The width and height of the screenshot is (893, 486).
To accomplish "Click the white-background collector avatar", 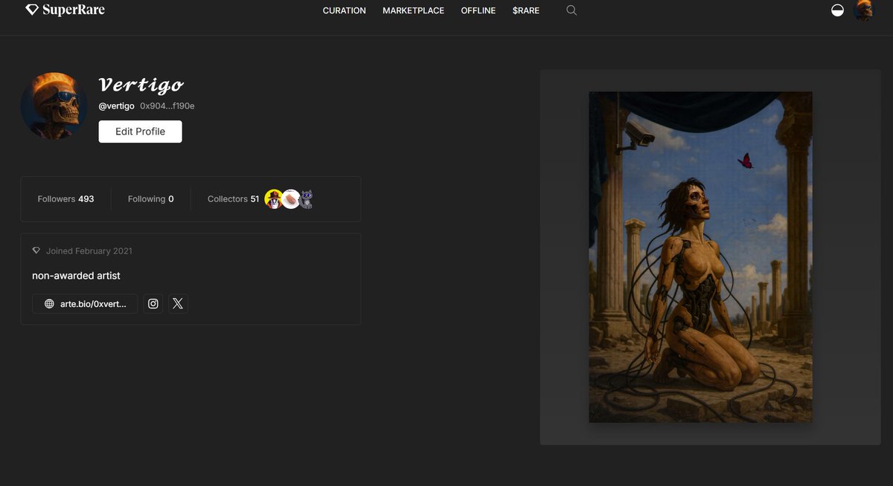I will click(290, 199).
